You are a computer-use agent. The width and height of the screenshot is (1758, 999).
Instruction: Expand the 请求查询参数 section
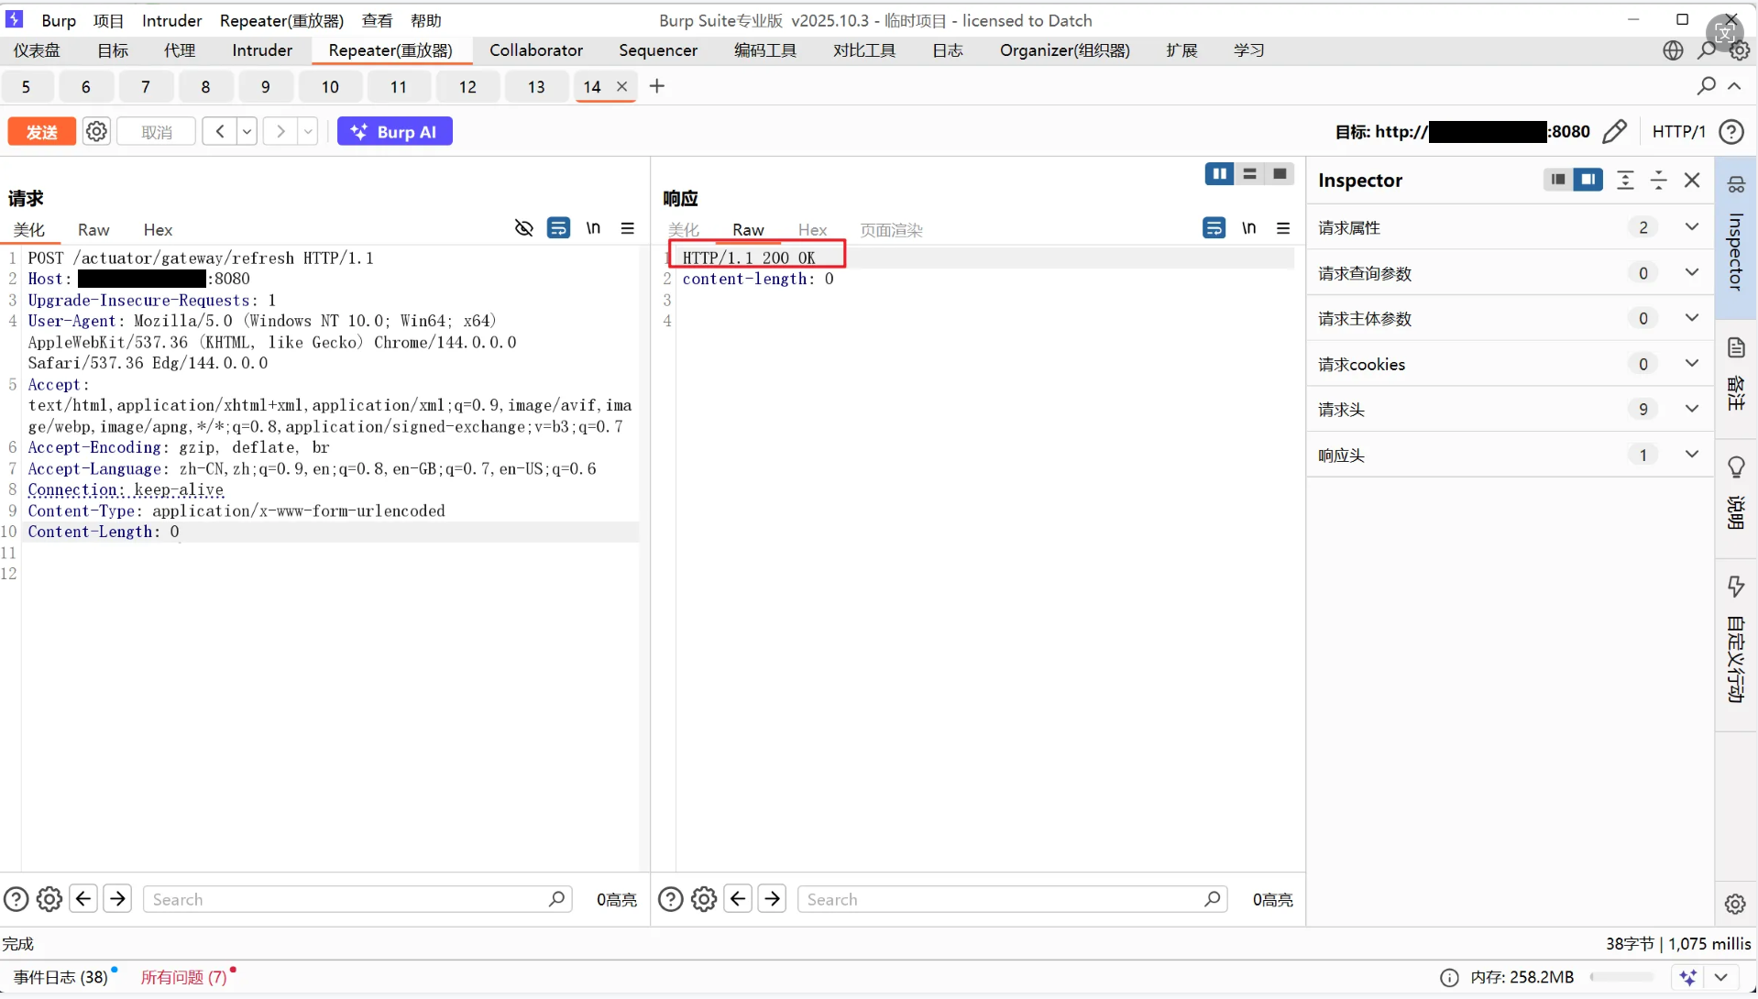pyautogui.click(x=1510, y=273)
